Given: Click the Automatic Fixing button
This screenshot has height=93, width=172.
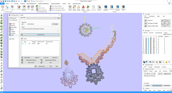Looking at the screenshot, I should [40, 35].
